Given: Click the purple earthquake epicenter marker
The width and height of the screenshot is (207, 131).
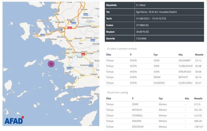Looking at the screenshot, I should [x=51, y=64].
